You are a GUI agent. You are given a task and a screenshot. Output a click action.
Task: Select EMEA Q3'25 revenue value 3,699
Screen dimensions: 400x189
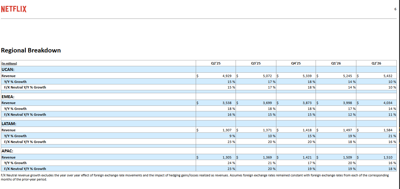coord(267,103)
